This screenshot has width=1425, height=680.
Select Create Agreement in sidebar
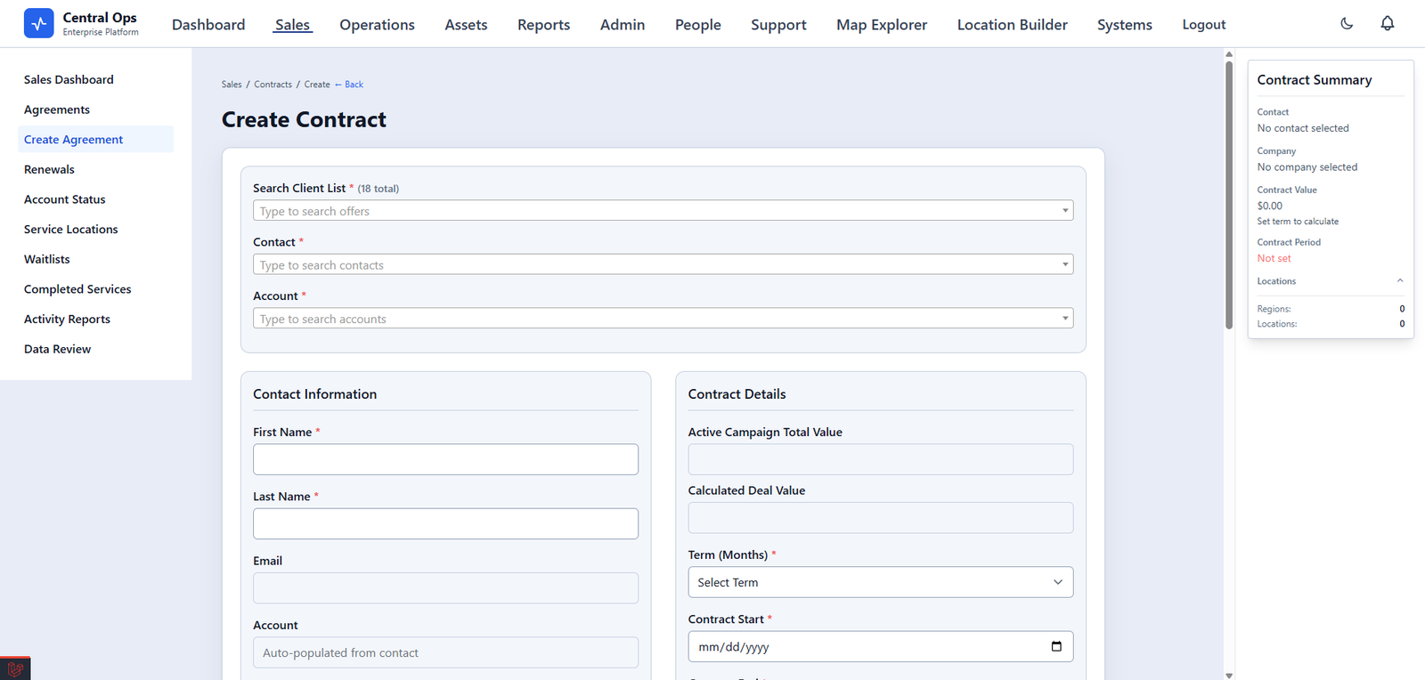(x=95, y=139)
